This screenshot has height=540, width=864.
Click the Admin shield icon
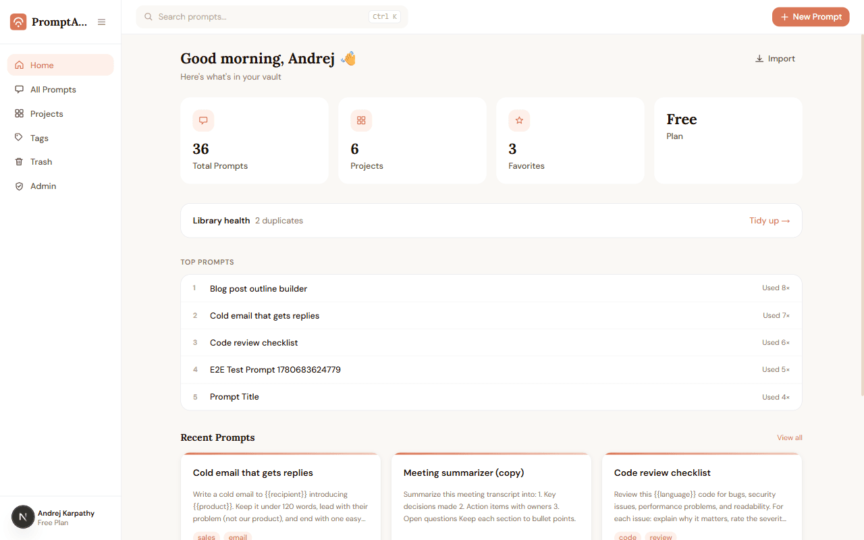19,186
